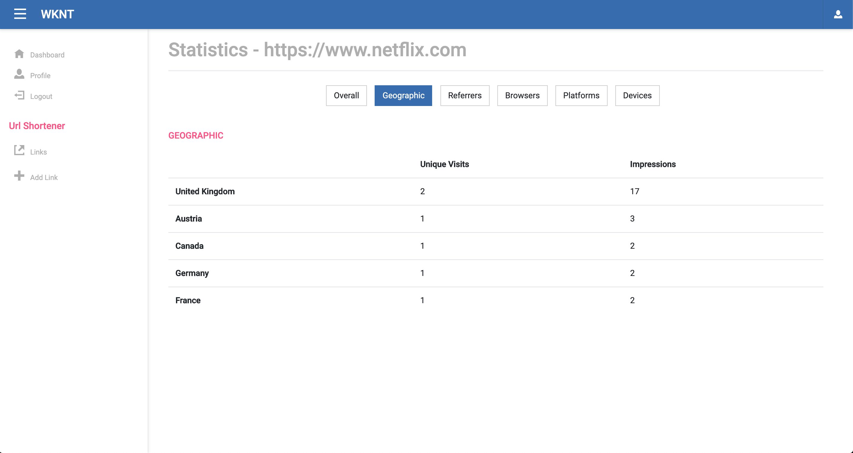
Task: Switch to the Browsers tab
Action: tap(522, 96)
